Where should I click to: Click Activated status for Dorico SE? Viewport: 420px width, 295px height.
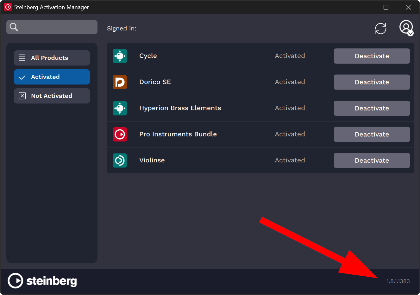point(290,82)
